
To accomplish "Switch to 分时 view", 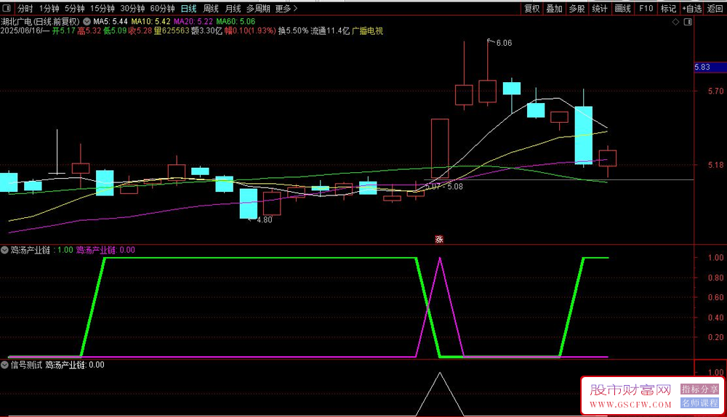I will pos(25,8).
